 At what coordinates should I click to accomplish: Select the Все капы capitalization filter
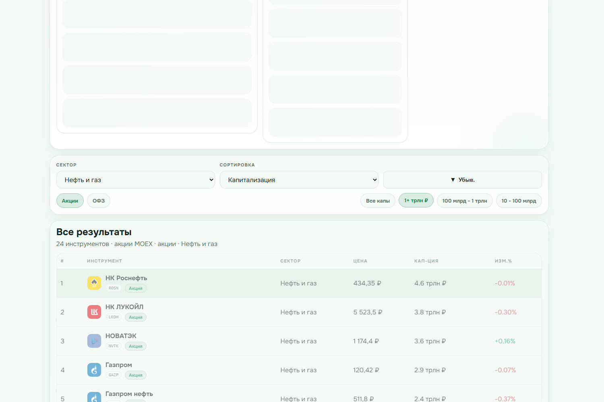coord(378,201)
